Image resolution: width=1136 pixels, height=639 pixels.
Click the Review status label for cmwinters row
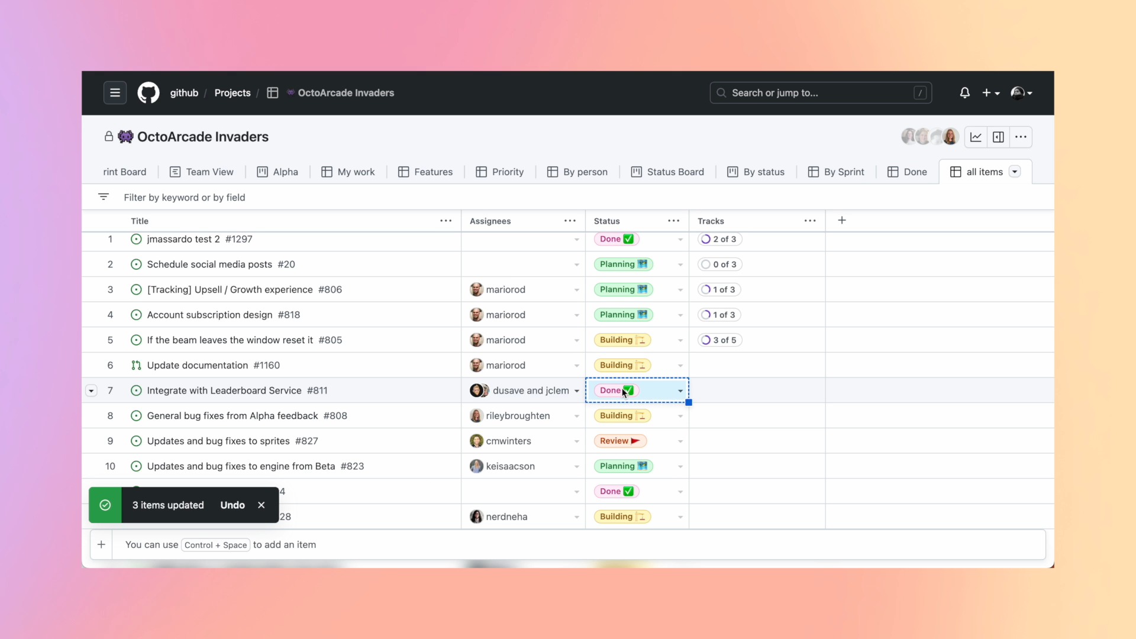pyautogui.click(x=620, y=441)
